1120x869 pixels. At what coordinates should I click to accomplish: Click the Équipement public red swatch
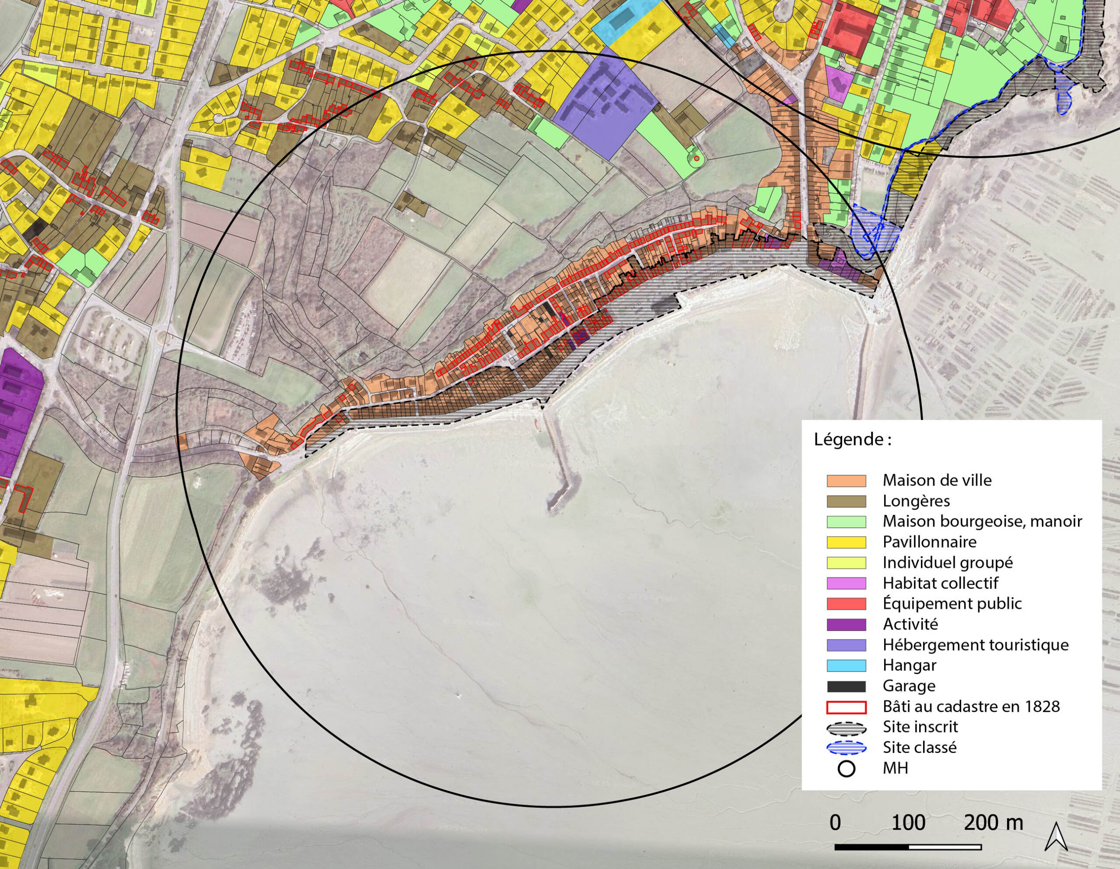(x=846, y=604)
